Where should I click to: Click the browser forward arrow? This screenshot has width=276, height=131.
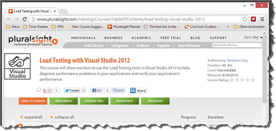click(x=17, y=19)
